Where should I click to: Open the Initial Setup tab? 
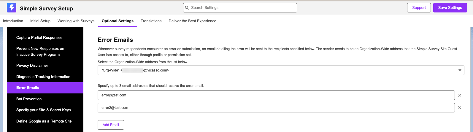(x=40, y=21)
